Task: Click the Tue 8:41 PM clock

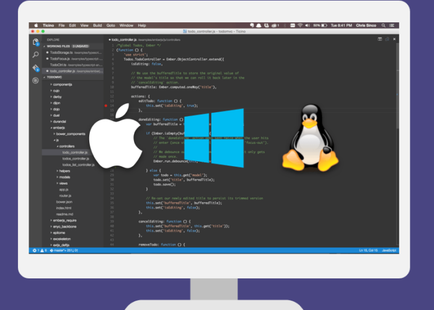Action: (341, 25)
